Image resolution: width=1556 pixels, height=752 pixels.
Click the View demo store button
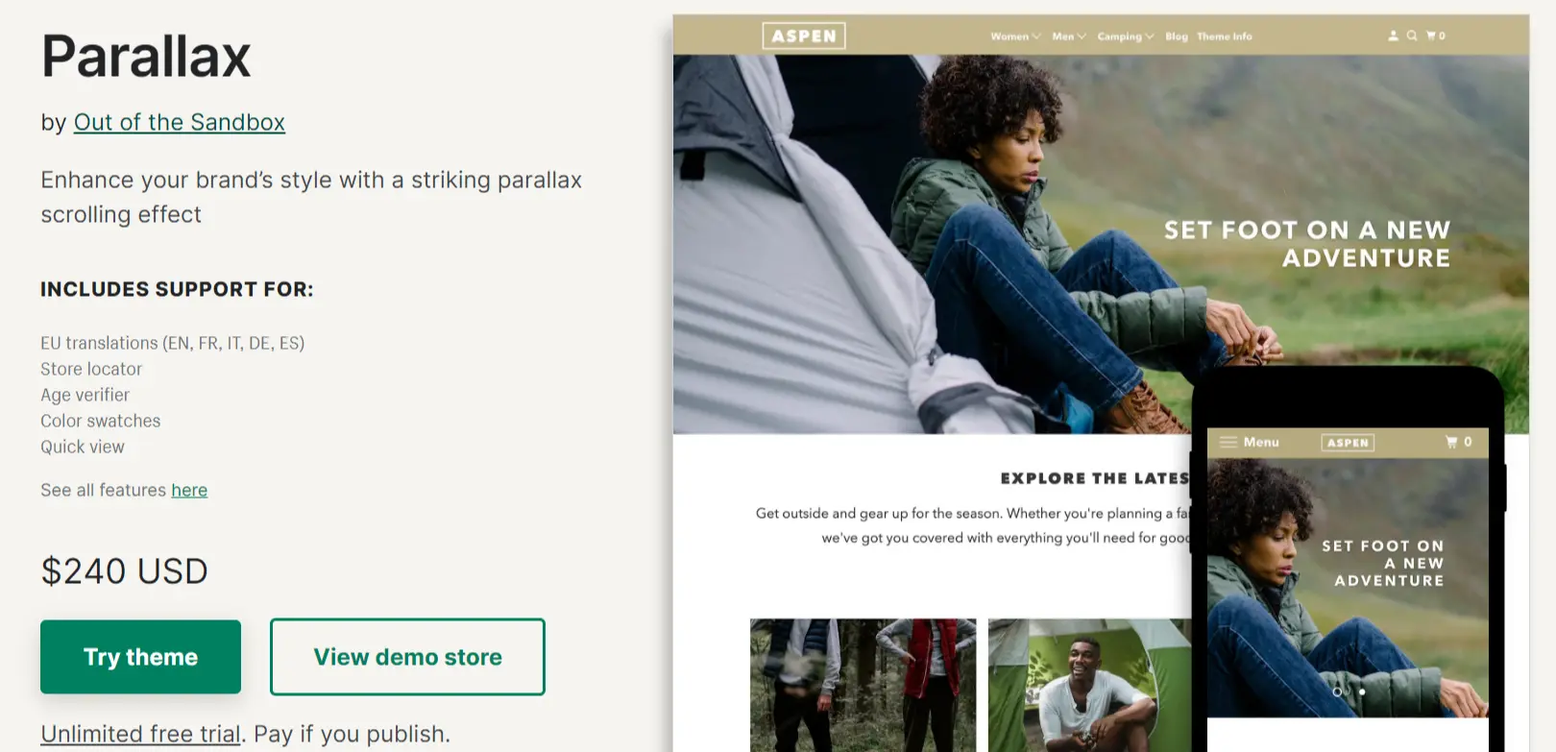pos(407,657)
